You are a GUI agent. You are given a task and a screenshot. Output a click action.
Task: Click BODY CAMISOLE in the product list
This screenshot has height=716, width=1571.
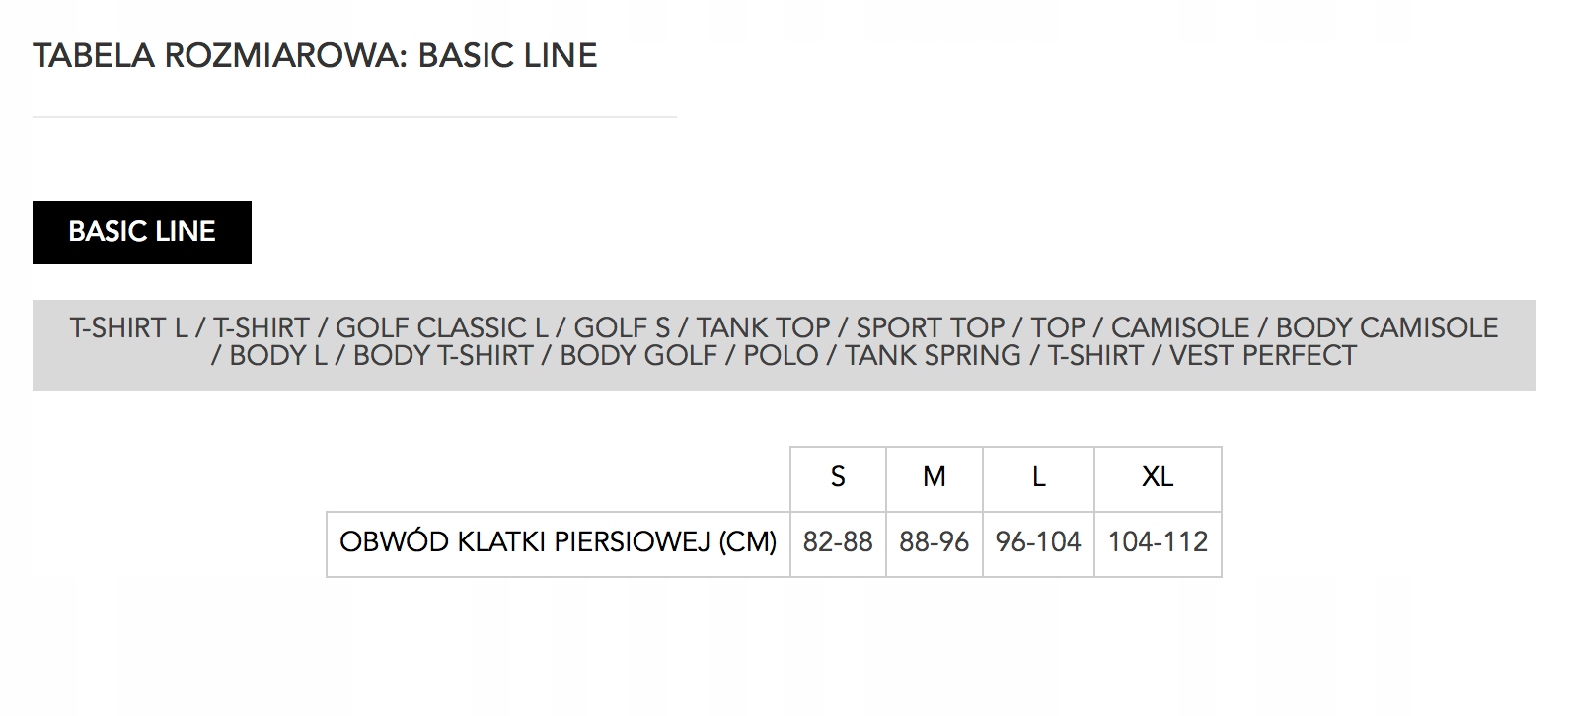1386,328
